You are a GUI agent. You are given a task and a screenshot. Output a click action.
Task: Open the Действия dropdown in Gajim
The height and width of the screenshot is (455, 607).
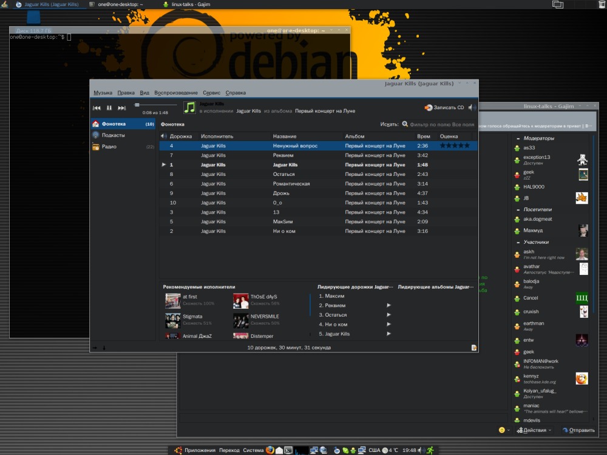click(534, 430)
